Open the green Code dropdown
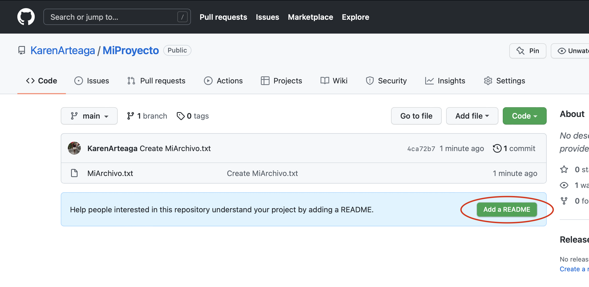This screenshot has width=589, height=287. (524, 116)
